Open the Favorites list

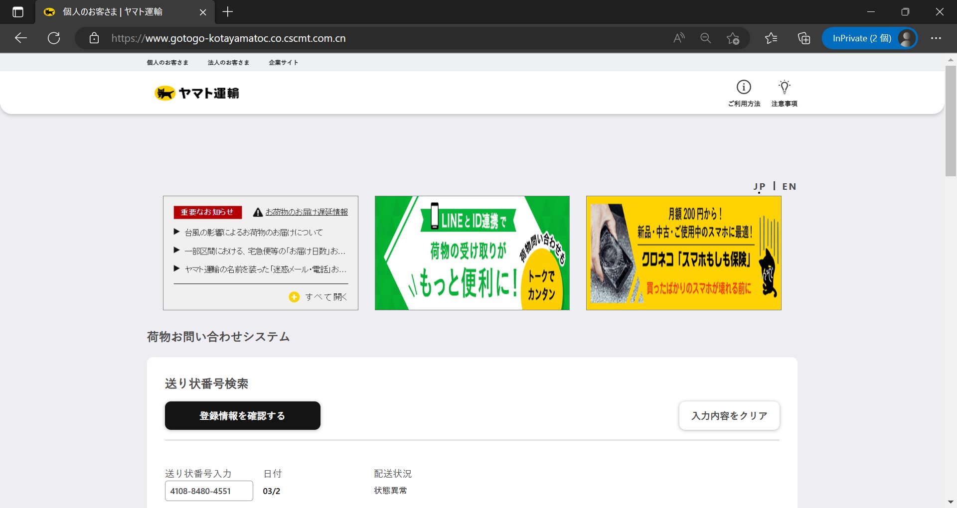pyautogui.click(x=771, y=38)
